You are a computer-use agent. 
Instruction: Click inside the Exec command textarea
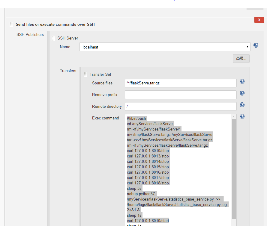pyautogui.click(x=178, y=170)
